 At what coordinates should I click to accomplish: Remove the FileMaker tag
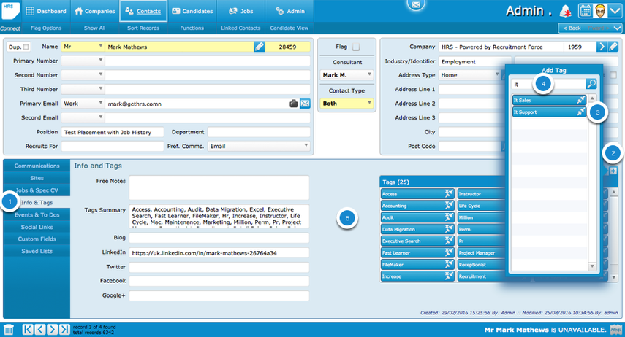coord(449,265)
